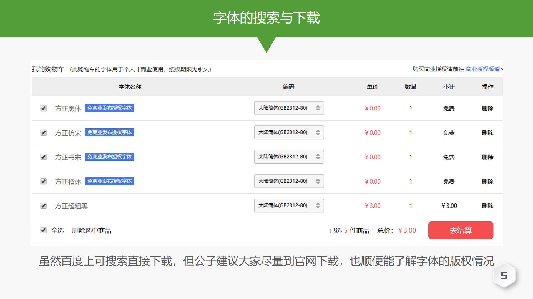The image size is (533, 299).
Task: Click 删除 in the 方正黑体 row
Action: click(487, 109)
